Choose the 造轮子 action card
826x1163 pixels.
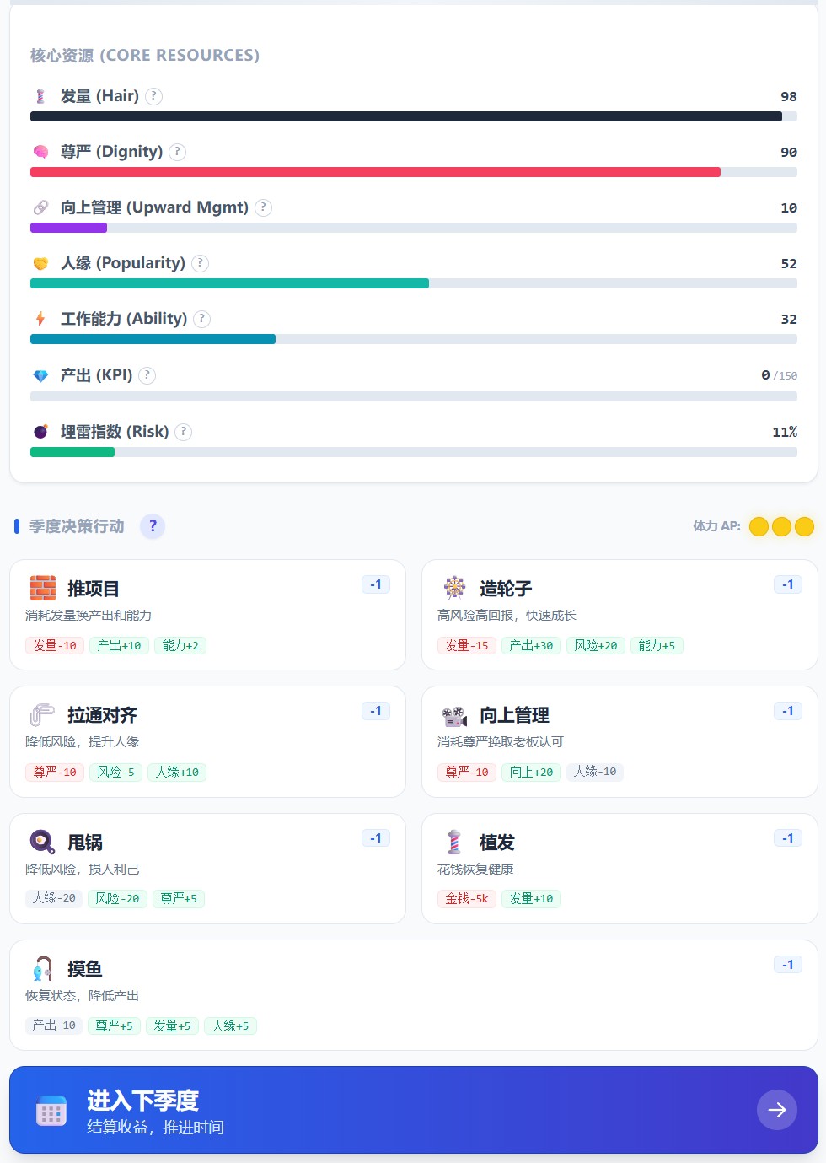coord(619,614)
